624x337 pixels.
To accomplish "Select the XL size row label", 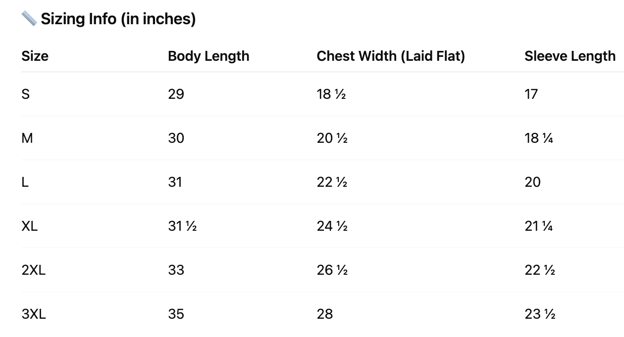I will tap(30, 226).
